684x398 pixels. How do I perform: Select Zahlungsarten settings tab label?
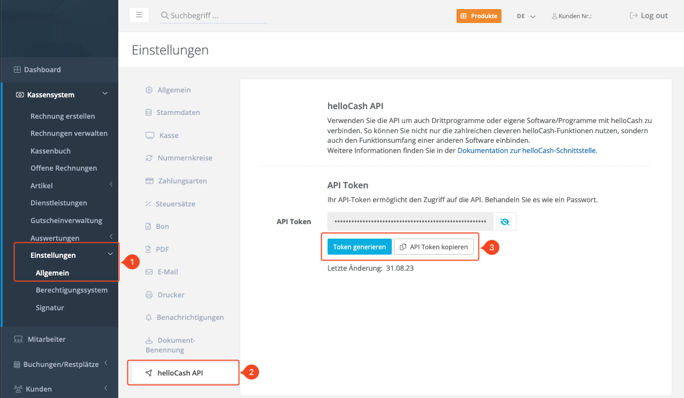pos(183,181)
